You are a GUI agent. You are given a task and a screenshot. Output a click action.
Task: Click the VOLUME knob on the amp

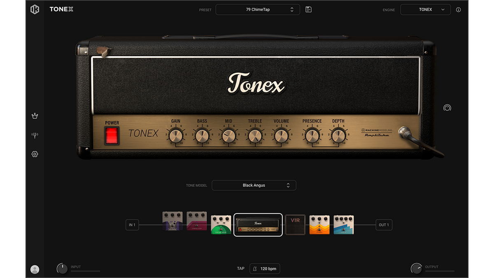tap(281, 135)
